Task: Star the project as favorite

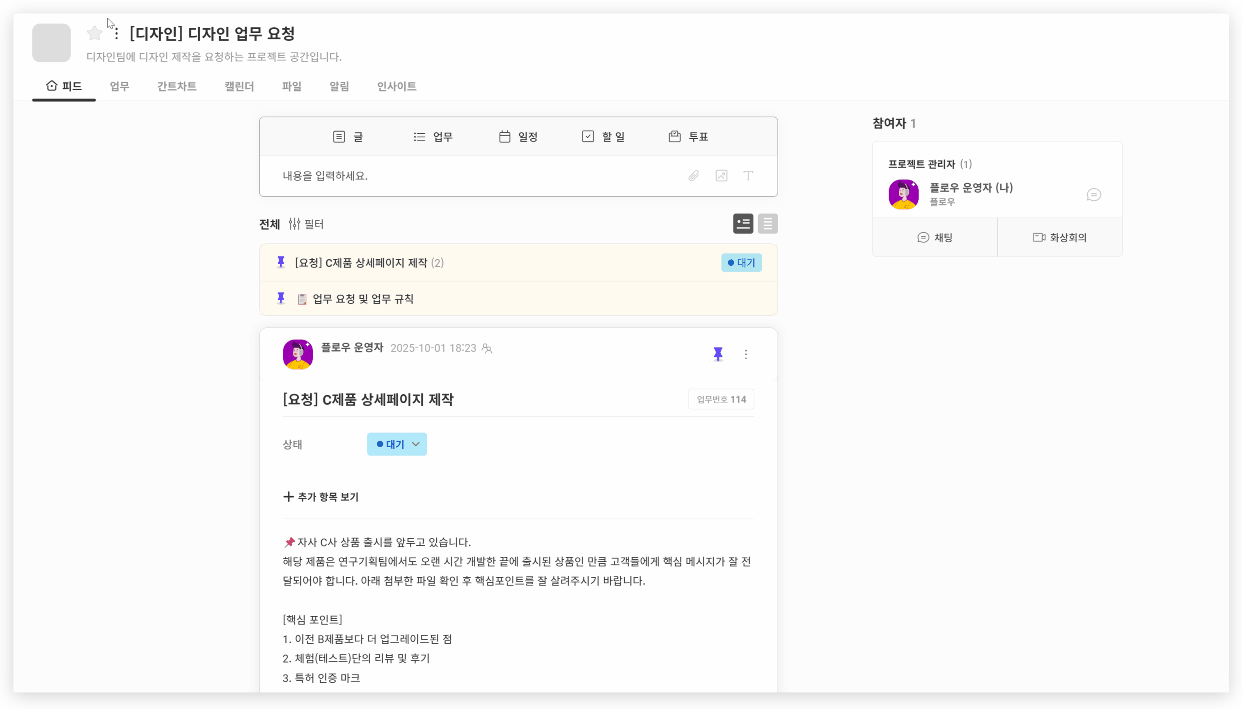Action: point(94,33)
